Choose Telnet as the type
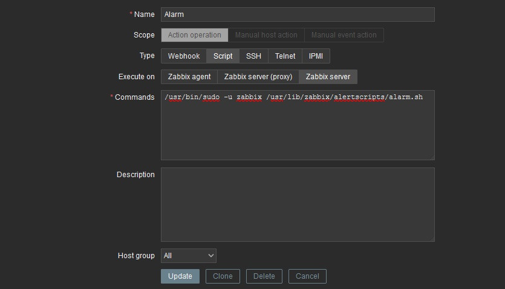 [x=285, y=56]
